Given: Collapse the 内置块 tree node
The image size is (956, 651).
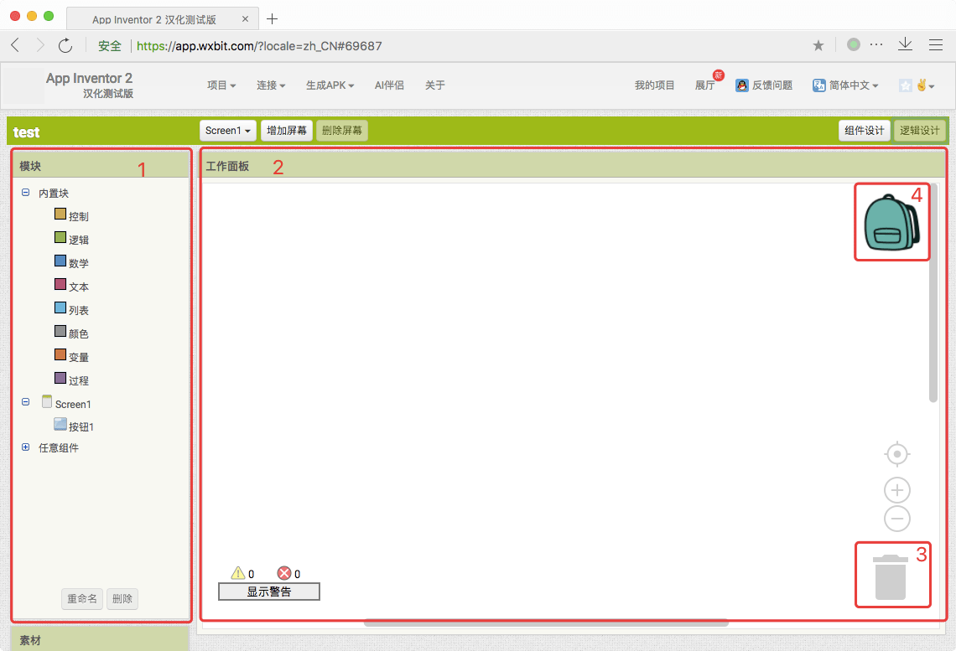Looking at the screenshot, I should pos(26,193).
